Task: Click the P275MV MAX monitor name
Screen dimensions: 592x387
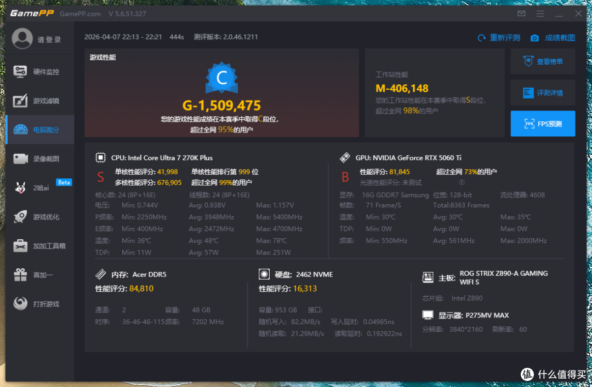Action: point(487,315)
